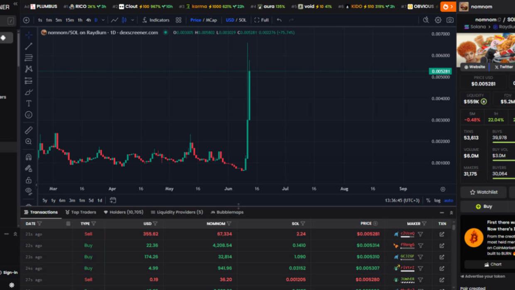Add the token to the Watchlist

483,192
